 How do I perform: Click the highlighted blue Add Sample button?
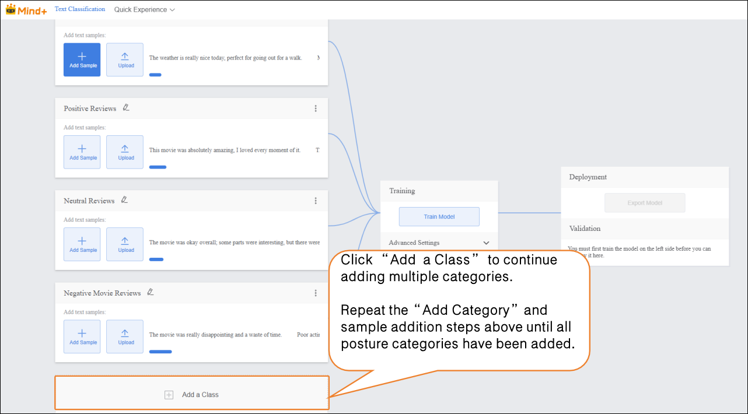[x=82, y=59]
